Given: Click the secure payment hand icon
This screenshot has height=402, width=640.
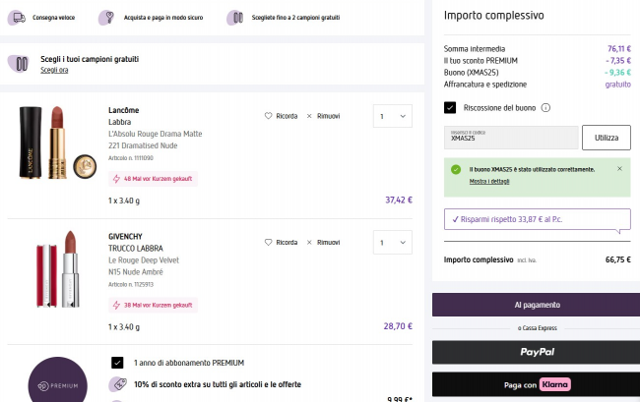Looking at the screenshot, I should [106, 18].
